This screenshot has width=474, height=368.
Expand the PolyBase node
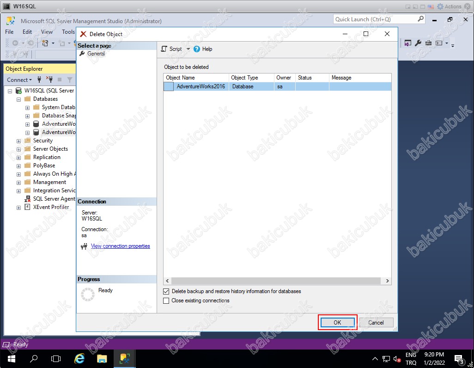pyautogui.click(x=19, y=166)
